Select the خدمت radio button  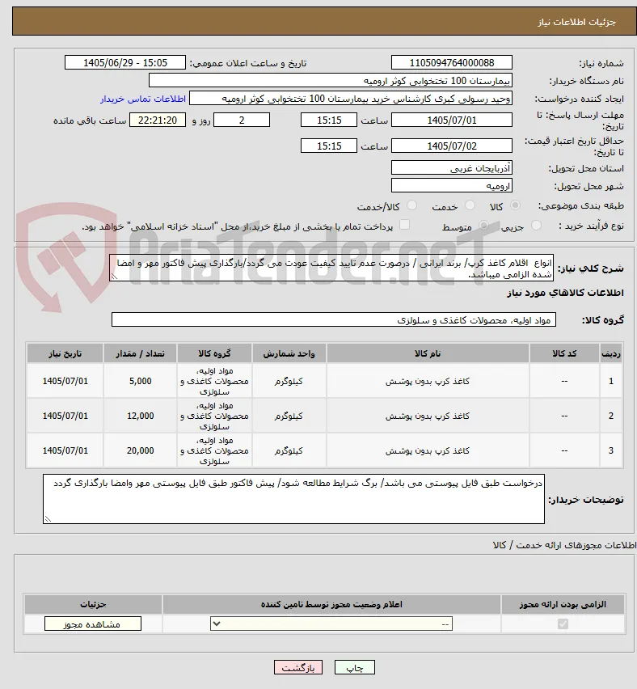[x=470, y=205]
